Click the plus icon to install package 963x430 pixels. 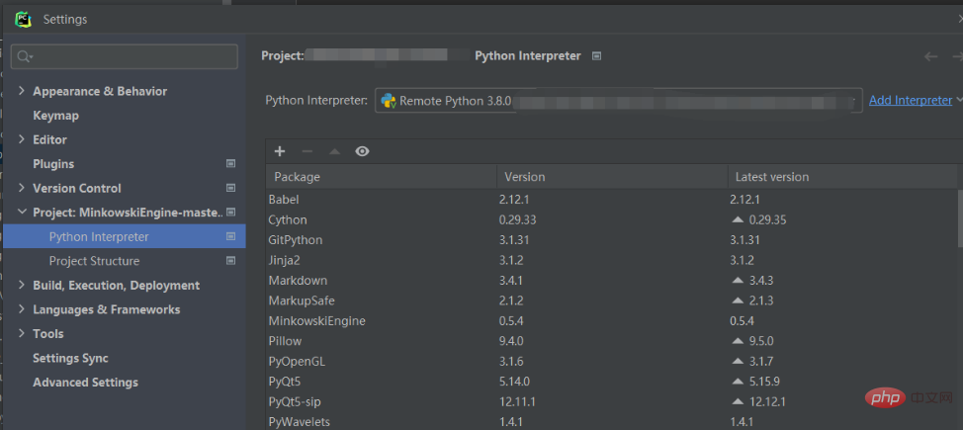(280, 151)
